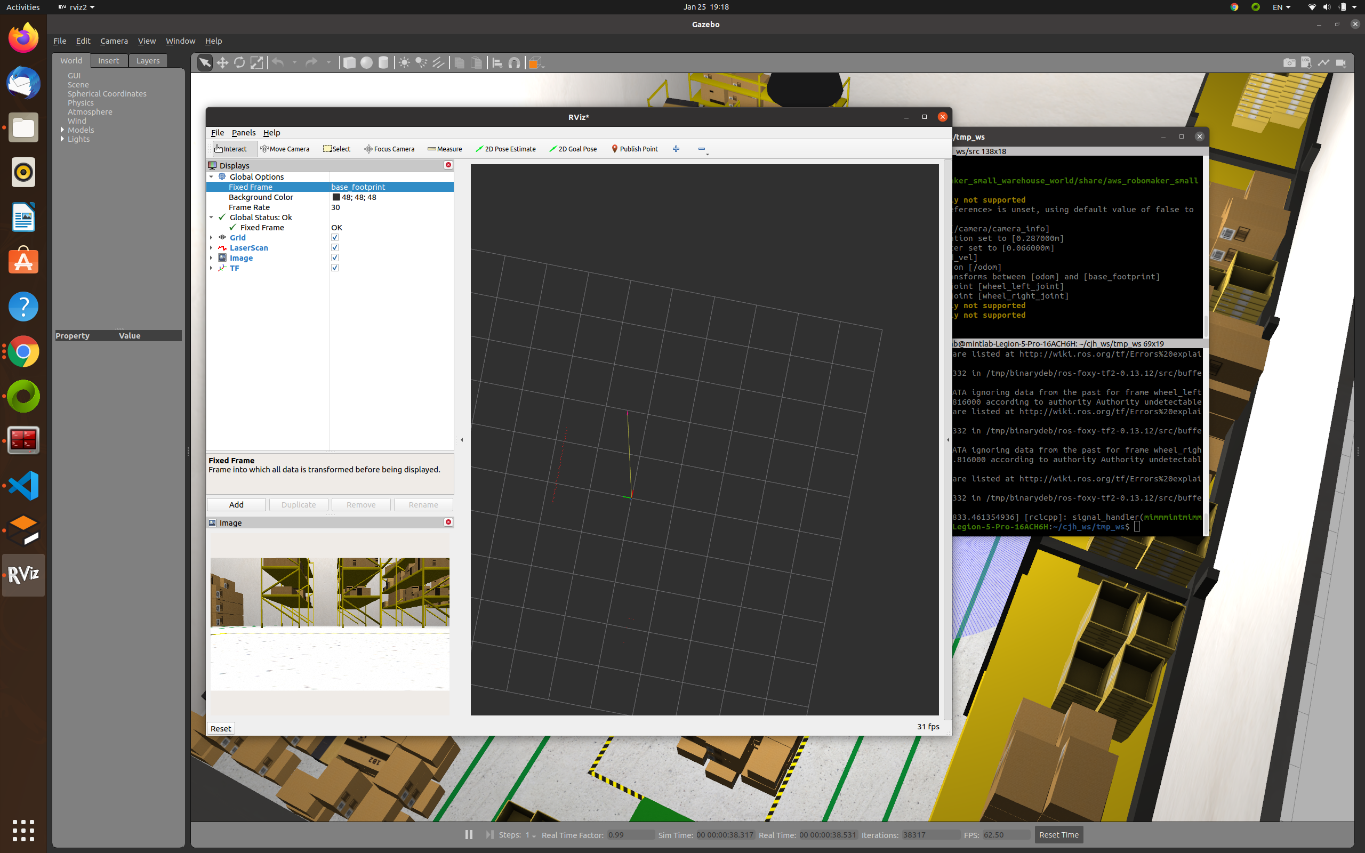Activate the 2D Goal Pose tool

click(x=572, y=149)
